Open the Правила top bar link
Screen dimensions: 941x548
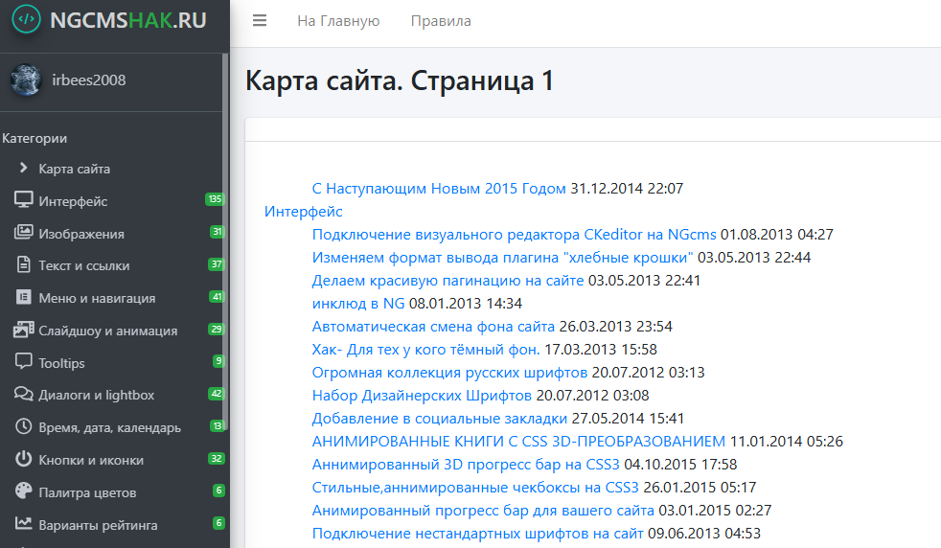pos(441,21)
